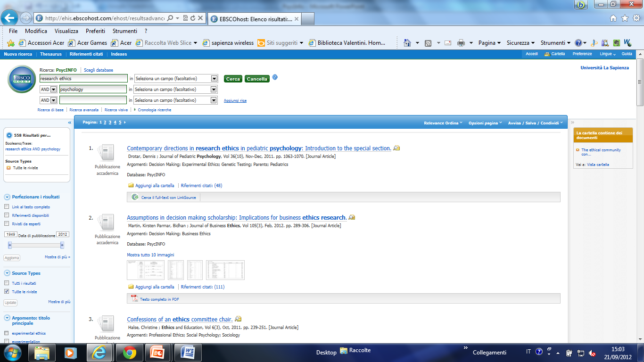Preview icon next to Contemporary directions title

(x=396, y=148)
